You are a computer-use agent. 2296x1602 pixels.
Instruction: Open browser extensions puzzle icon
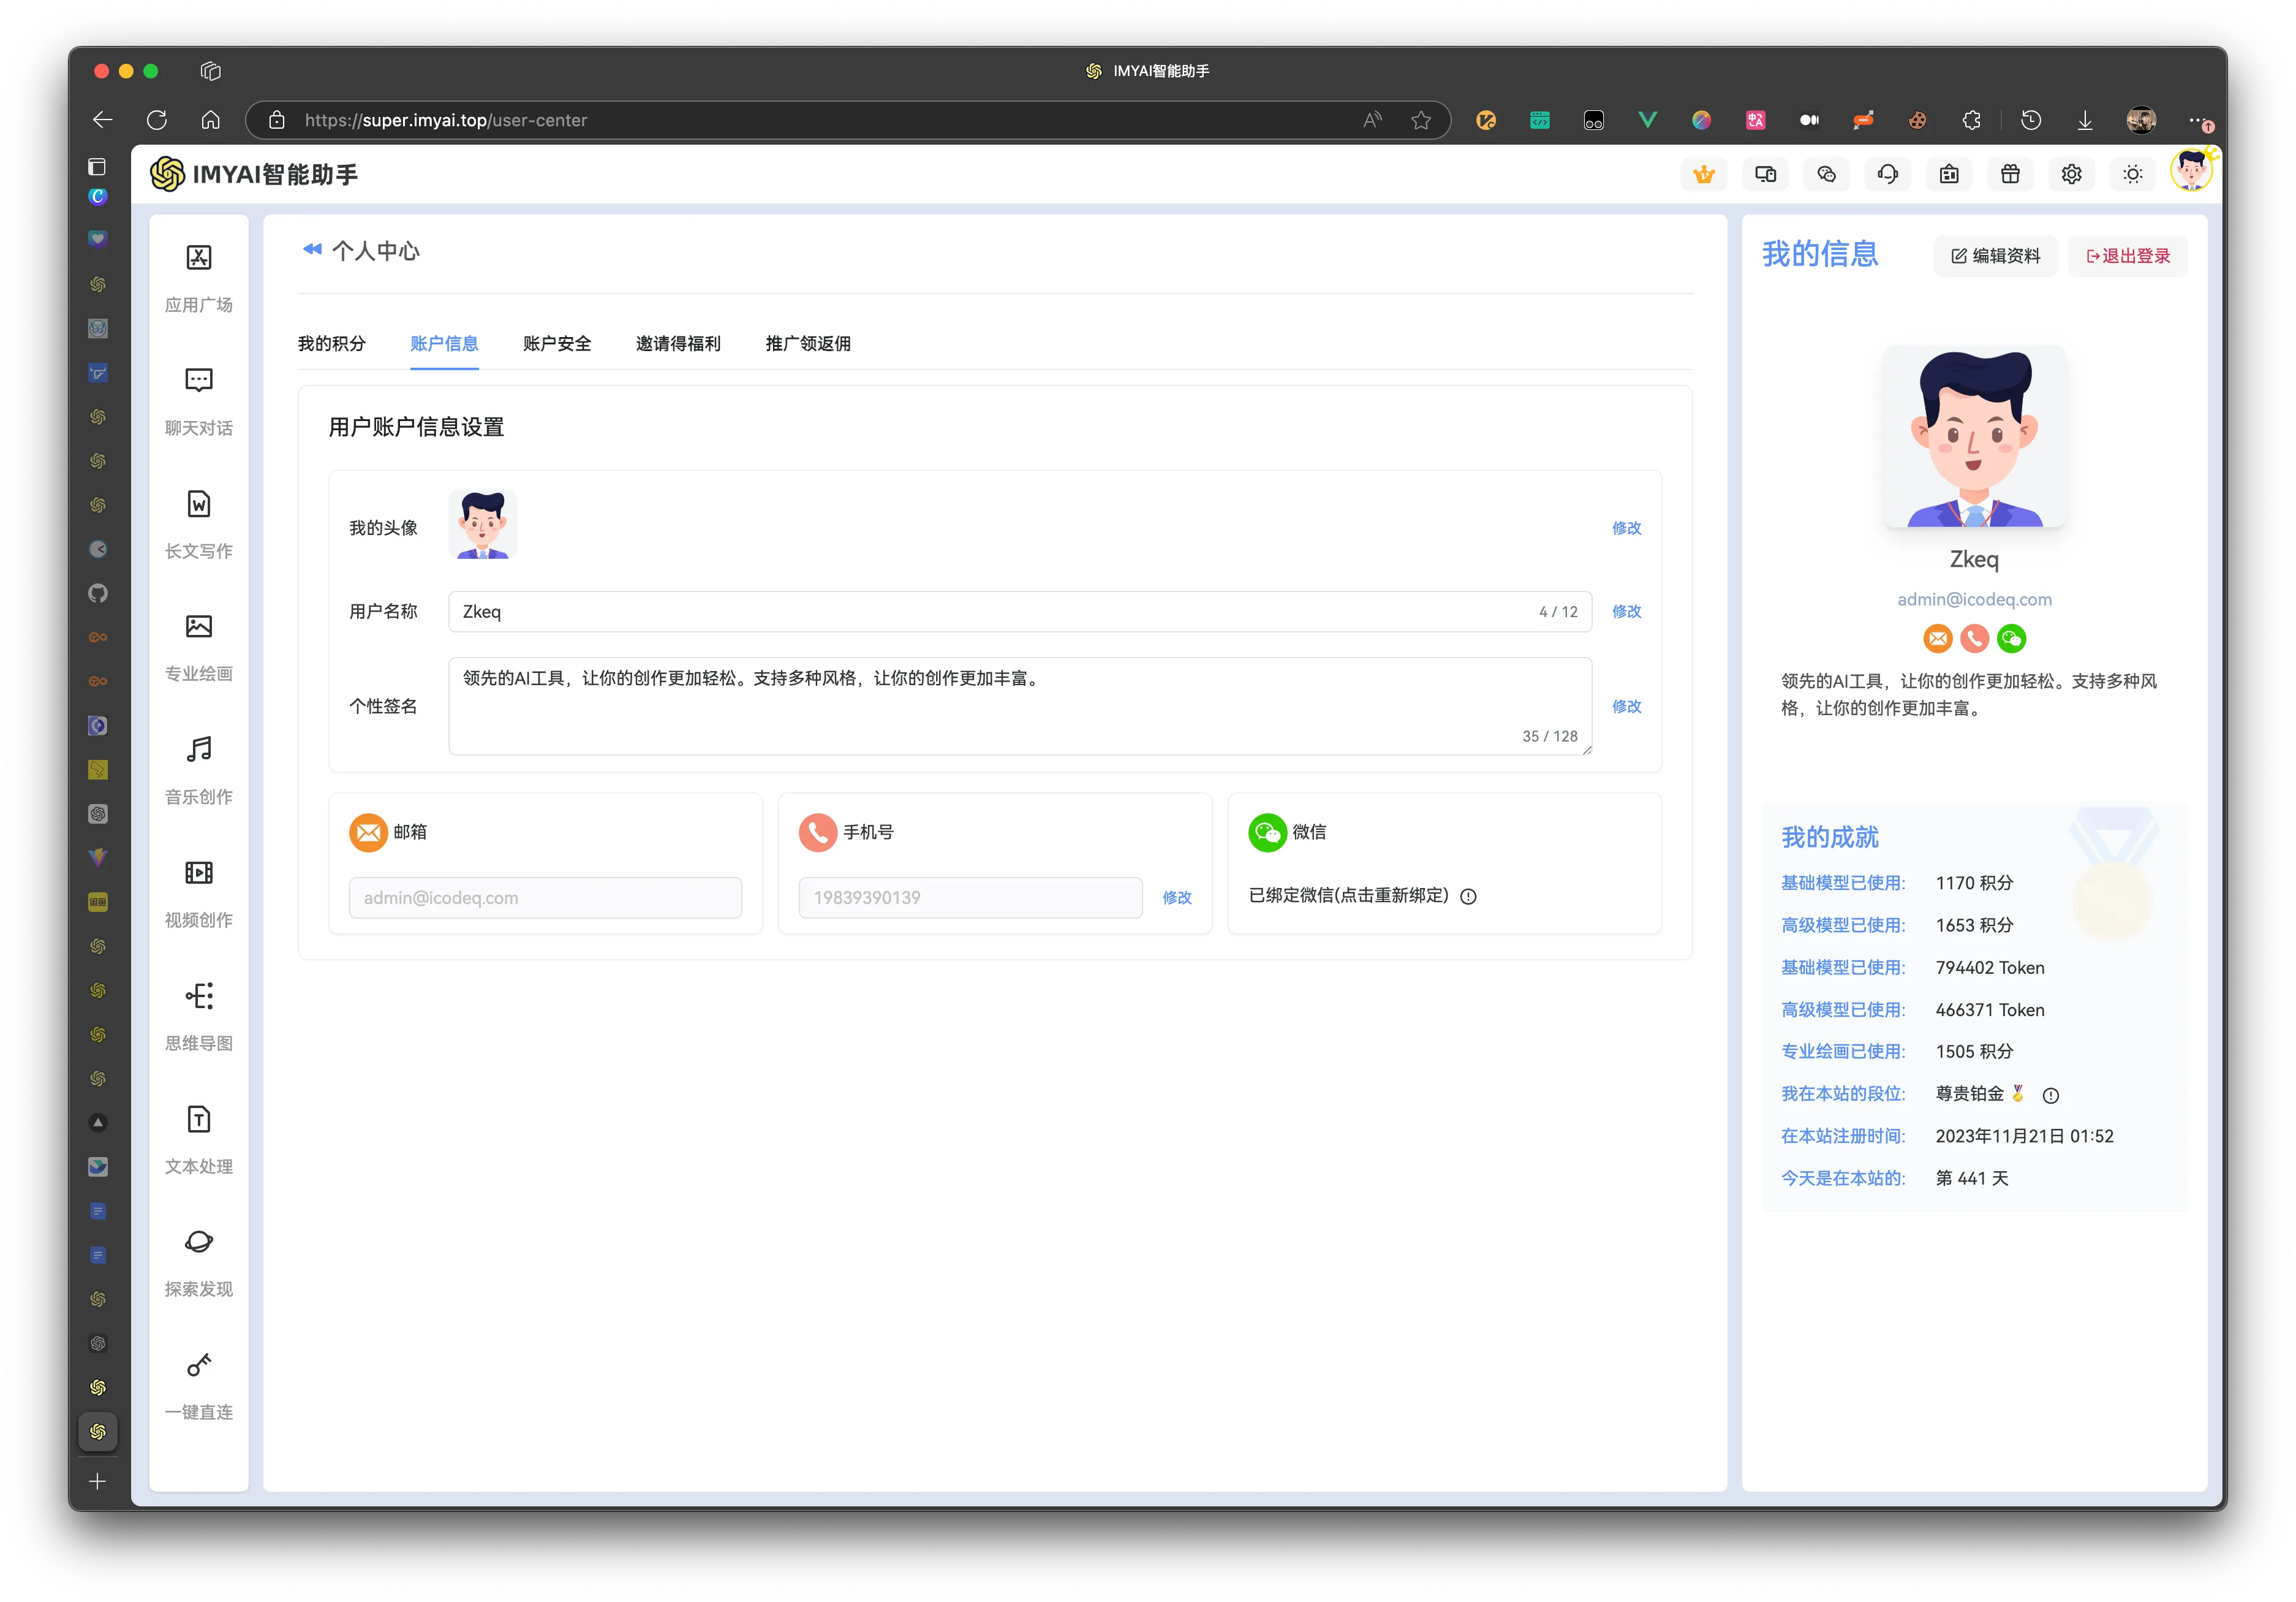[1971, 120]
